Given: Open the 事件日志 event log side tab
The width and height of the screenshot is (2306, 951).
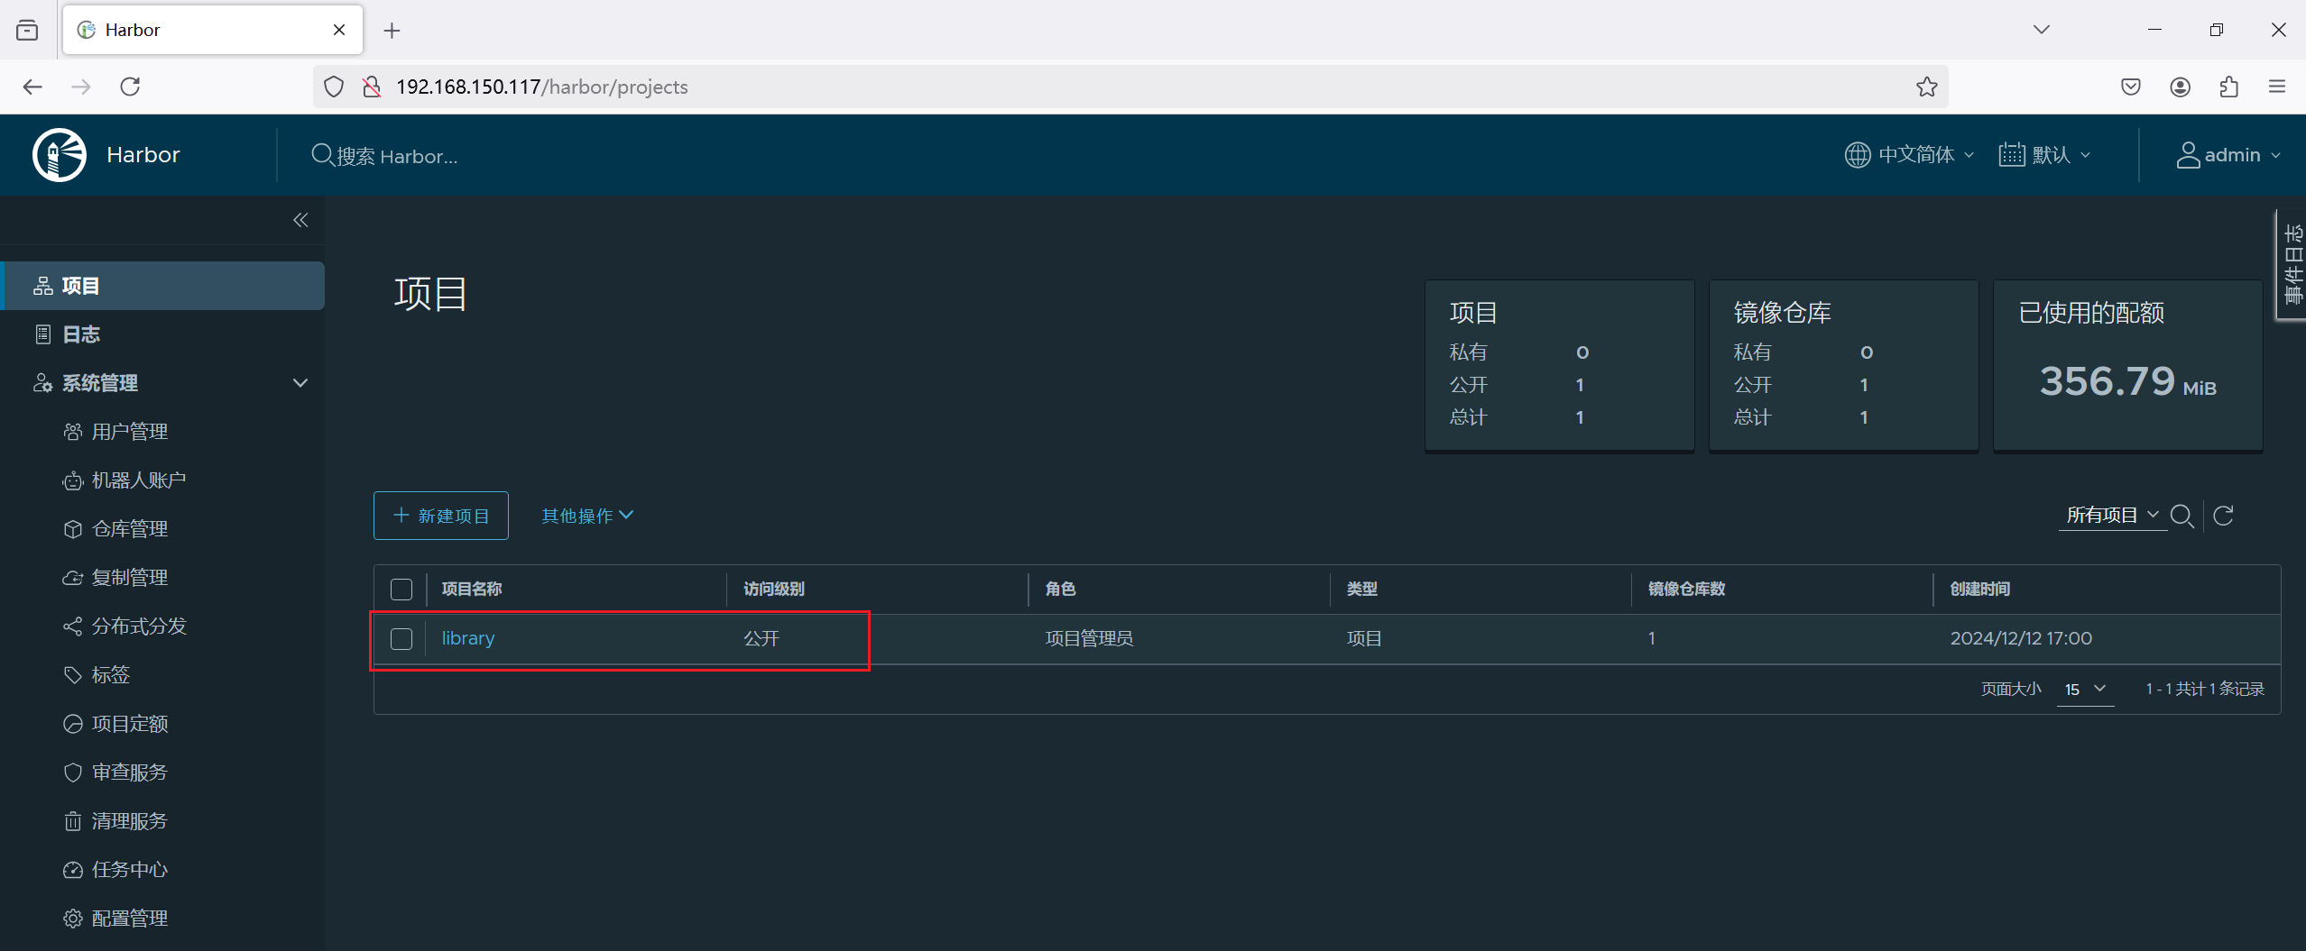Looking at the screenshot, I should point(2292,264).
